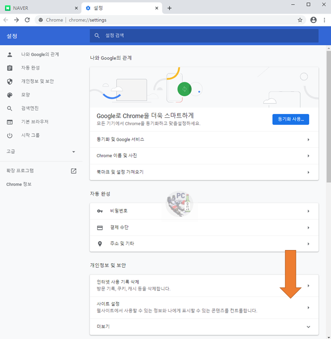
Task: Reload the settings page
Action: pos(27,20)
